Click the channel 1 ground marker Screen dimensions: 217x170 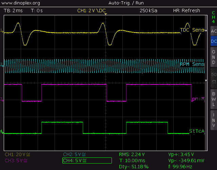tap(2, 32)
